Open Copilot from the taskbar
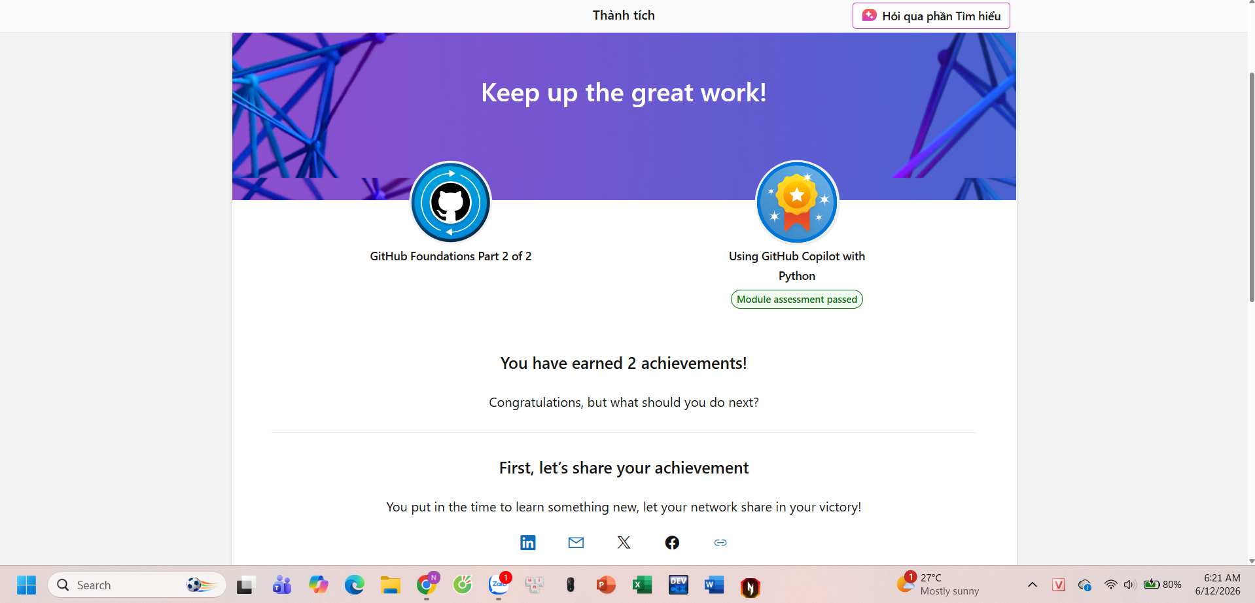The height and width of the screenshot is (603, 1255). (319, 585)
